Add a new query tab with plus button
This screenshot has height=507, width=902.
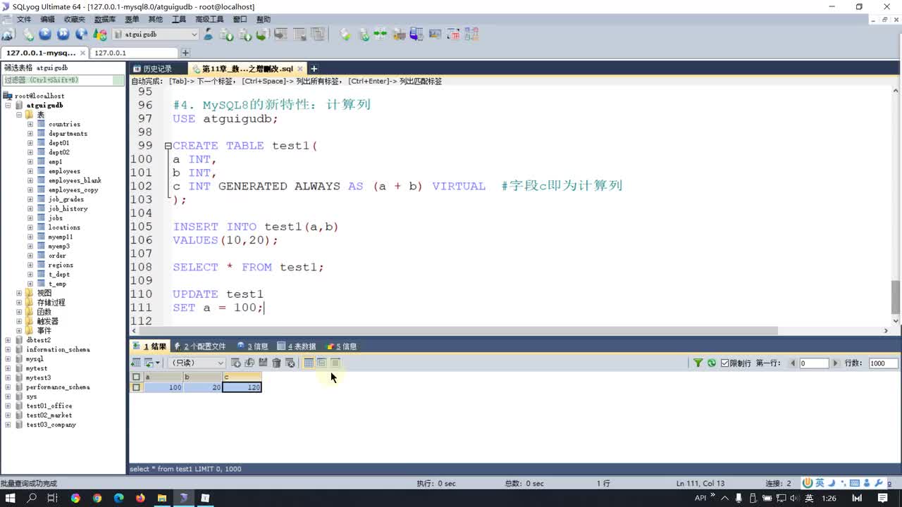pos(314,69)
